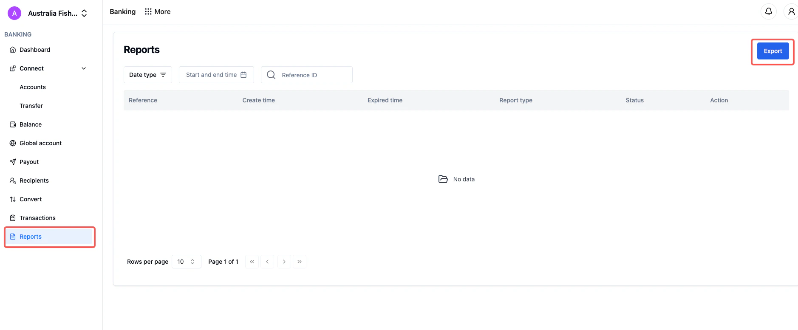Click the blue Export button
The width and height of the screenshot is (798, 330).
(x=773, y=51)
